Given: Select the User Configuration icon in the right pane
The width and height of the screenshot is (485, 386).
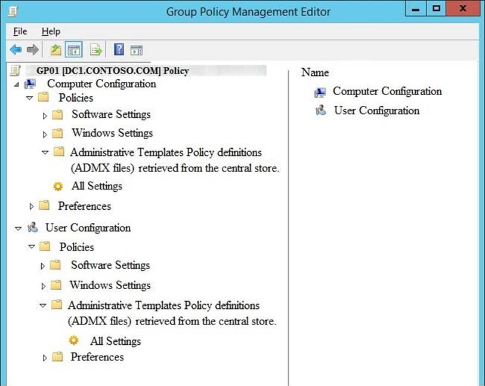Looking at the screenshot, I should point(320,111).
